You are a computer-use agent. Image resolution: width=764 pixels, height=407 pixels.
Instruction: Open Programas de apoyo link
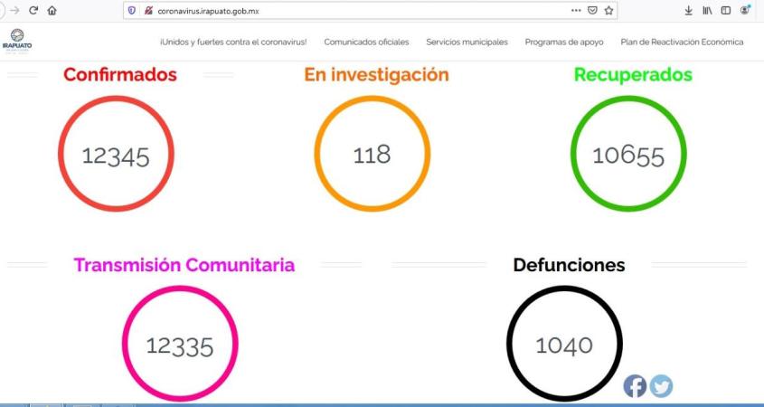click(x=563, y=43)
